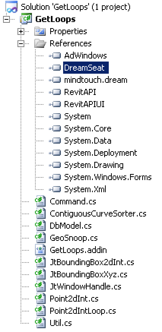This screenshot has height=332, width=162.
Task: Select the ContiguousCurveSorter.cs file name
Action: (98, 213)
